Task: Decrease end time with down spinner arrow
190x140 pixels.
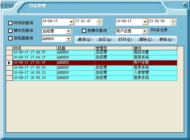Action: pyautogui.click(x=173, y=24)
